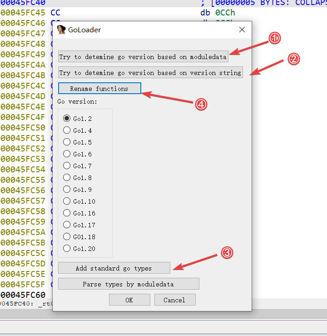Select the Go1.2 radio option
Screen dimensions: 327x336
(x=67, y=119)
